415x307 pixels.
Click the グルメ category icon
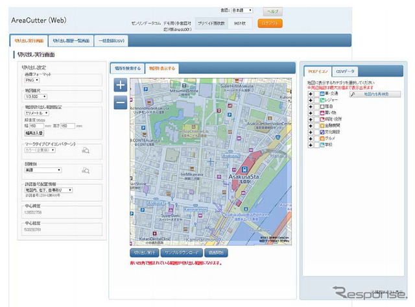(x=322, y=138)
